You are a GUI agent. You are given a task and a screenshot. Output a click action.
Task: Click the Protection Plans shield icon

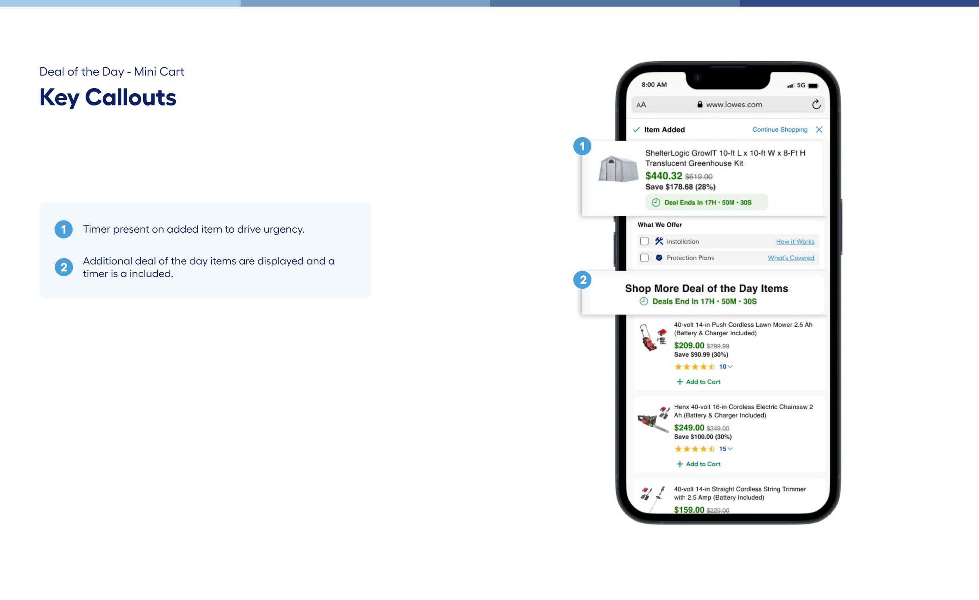(659, 258)
